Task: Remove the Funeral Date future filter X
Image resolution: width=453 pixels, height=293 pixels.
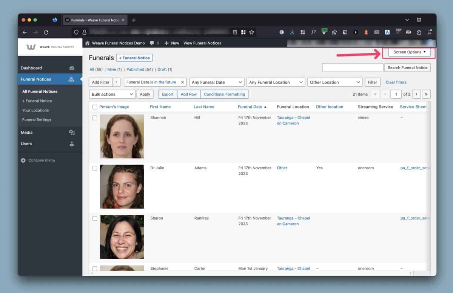Action: (x=183, y=82)
